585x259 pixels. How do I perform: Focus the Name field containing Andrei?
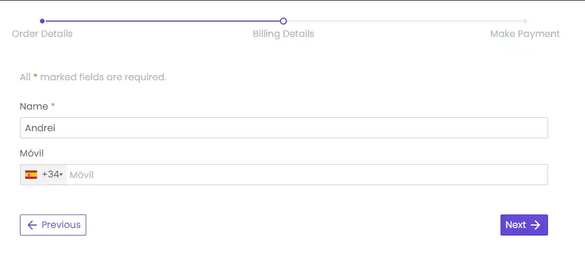tap(283, 128)
